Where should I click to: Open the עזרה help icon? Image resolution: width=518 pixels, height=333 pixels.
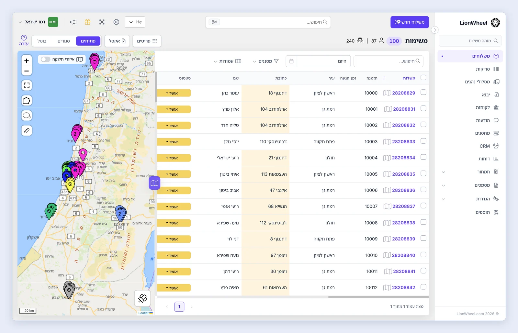tap(24, 41)
